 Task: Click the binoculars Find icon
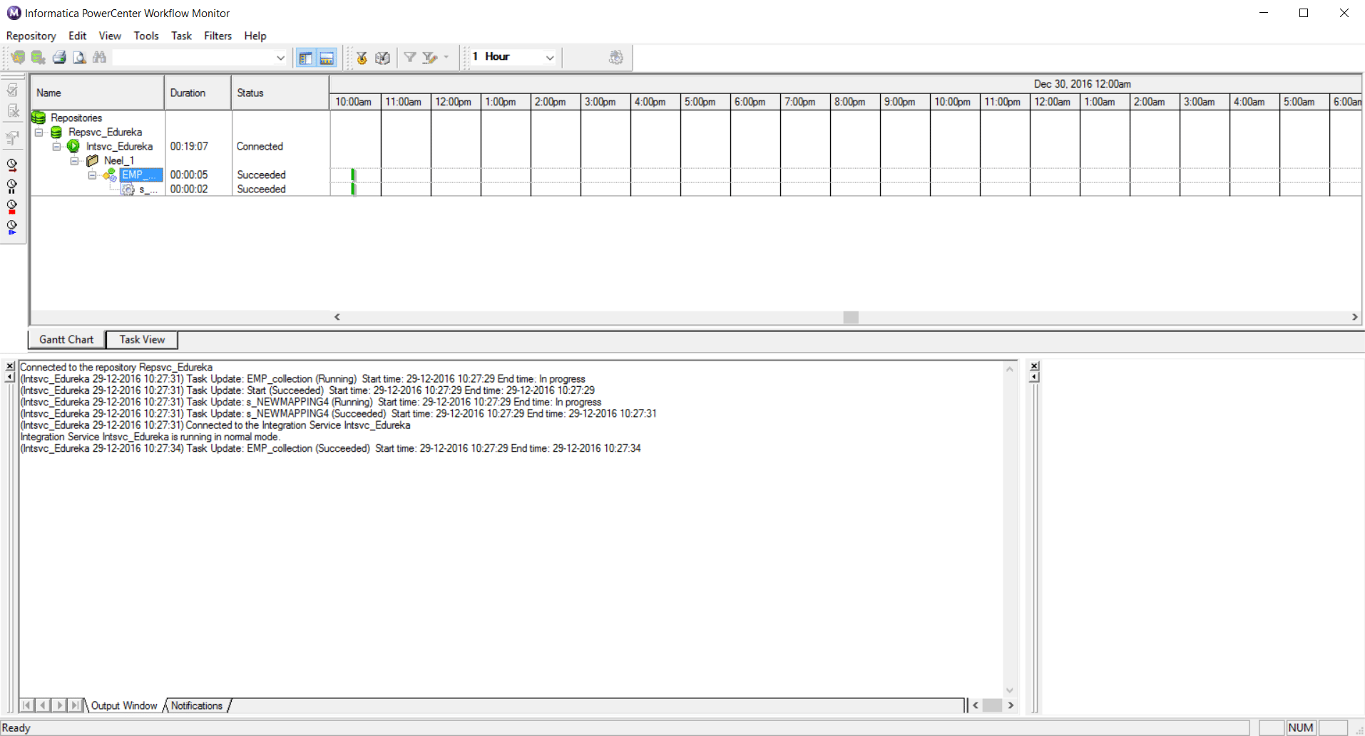click(99, 58)
